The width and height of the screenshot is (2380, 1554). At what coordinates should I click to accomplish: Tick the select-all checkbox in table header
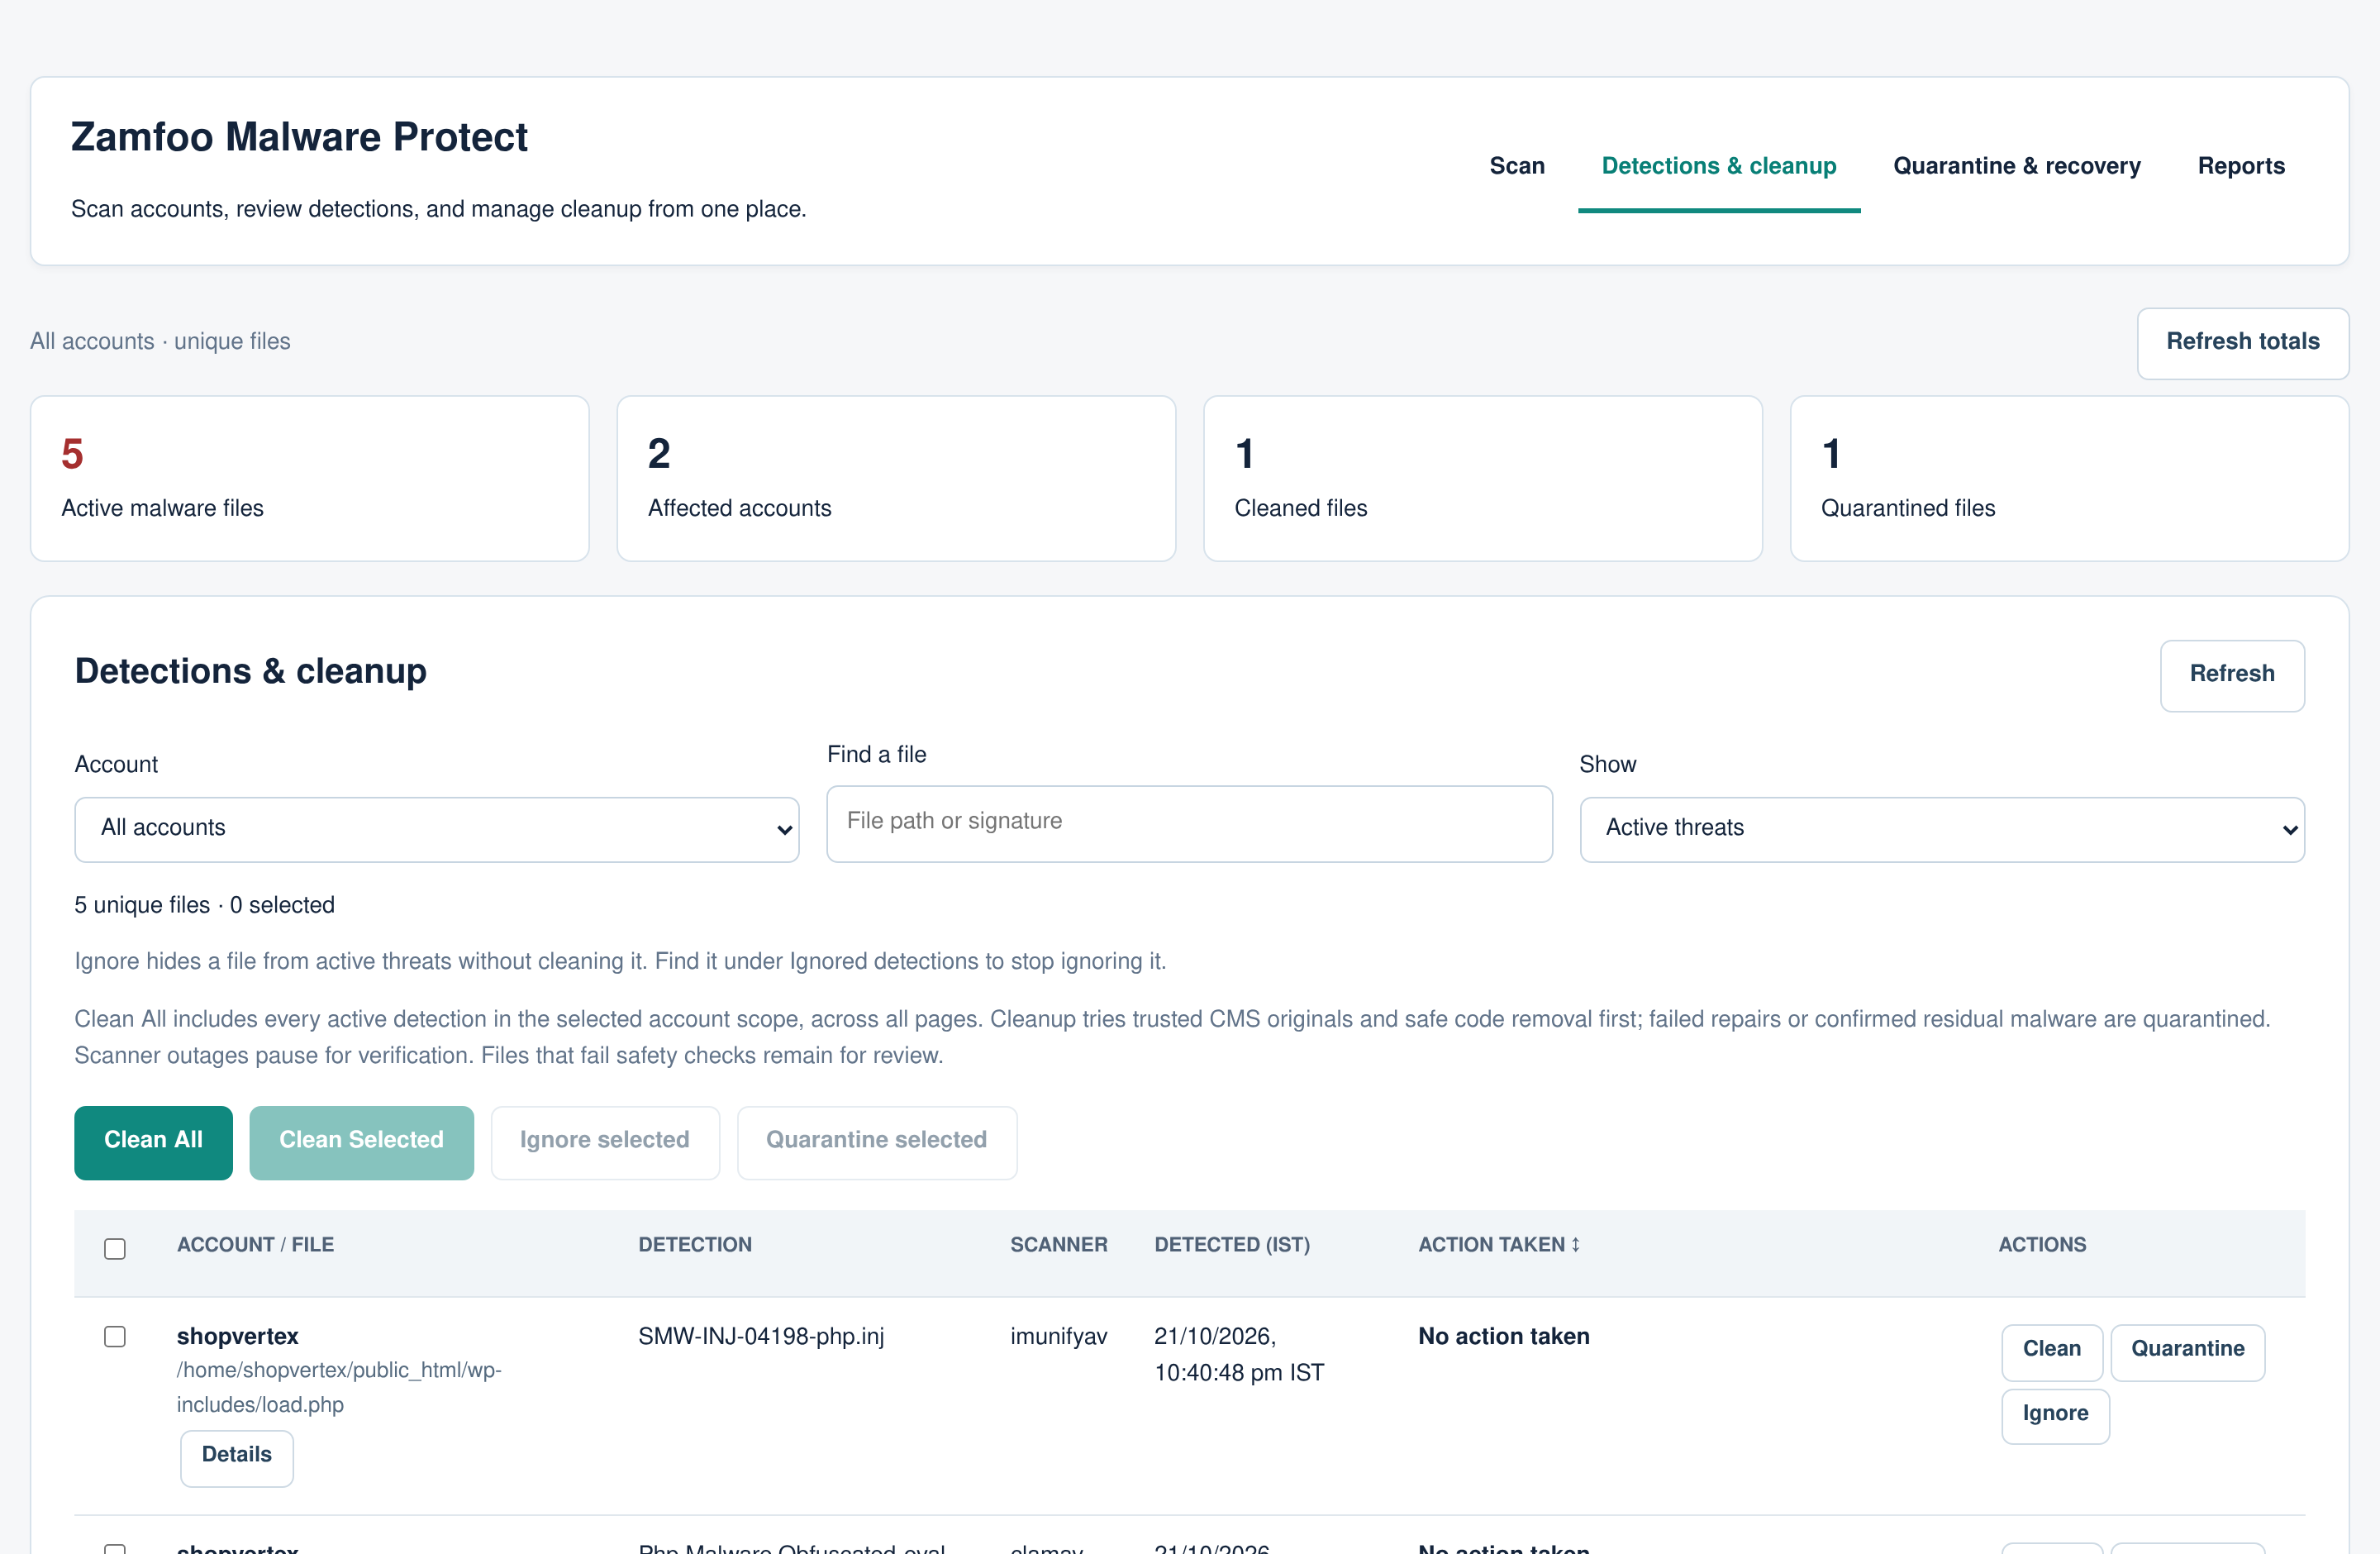(115, 1248)
